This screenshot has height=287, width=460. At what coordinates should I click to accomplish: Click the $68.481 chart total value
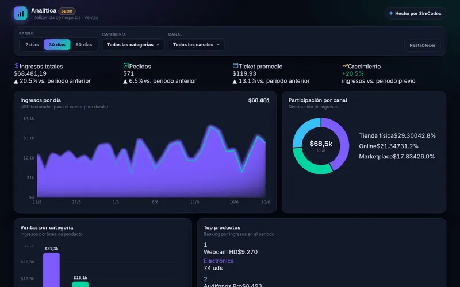click(259, 100)
